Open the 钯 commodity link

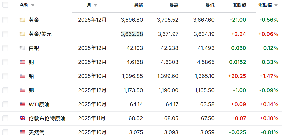31,90
